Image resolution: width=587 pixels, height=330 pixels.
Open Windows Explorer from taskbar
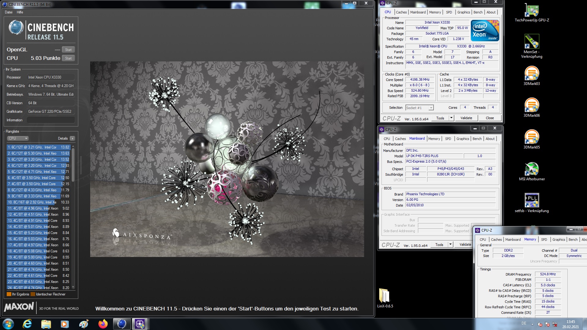tap(46, 324)
